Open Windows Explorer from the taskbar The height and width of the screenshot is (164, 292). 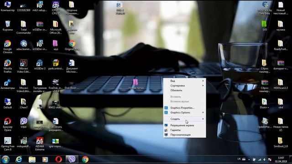coord(32,159)
